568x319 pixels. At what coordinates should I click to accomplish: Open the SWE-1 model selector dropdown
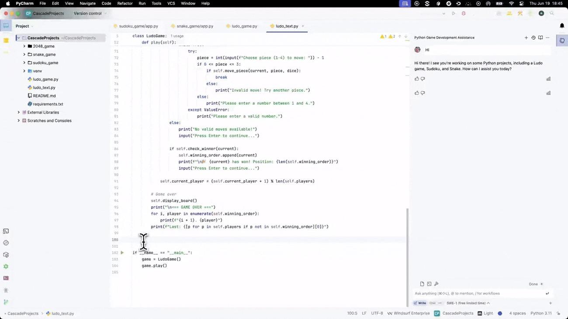tap(468, 303)
